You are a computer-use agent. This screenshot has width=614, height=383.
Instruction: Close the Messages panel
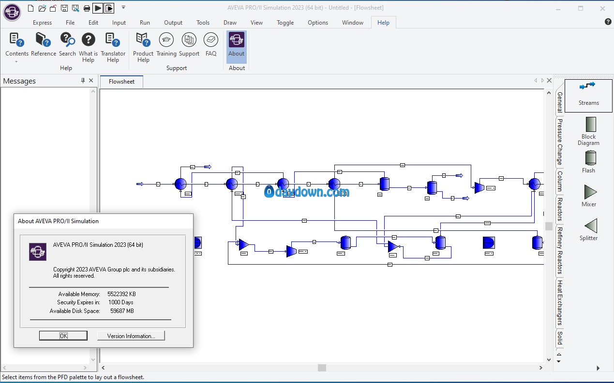(x=91, y=81)
